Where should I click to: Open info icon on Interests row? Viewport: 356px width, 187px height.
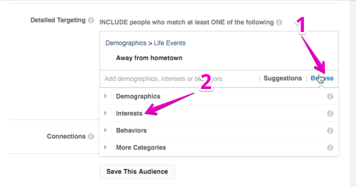330,113
